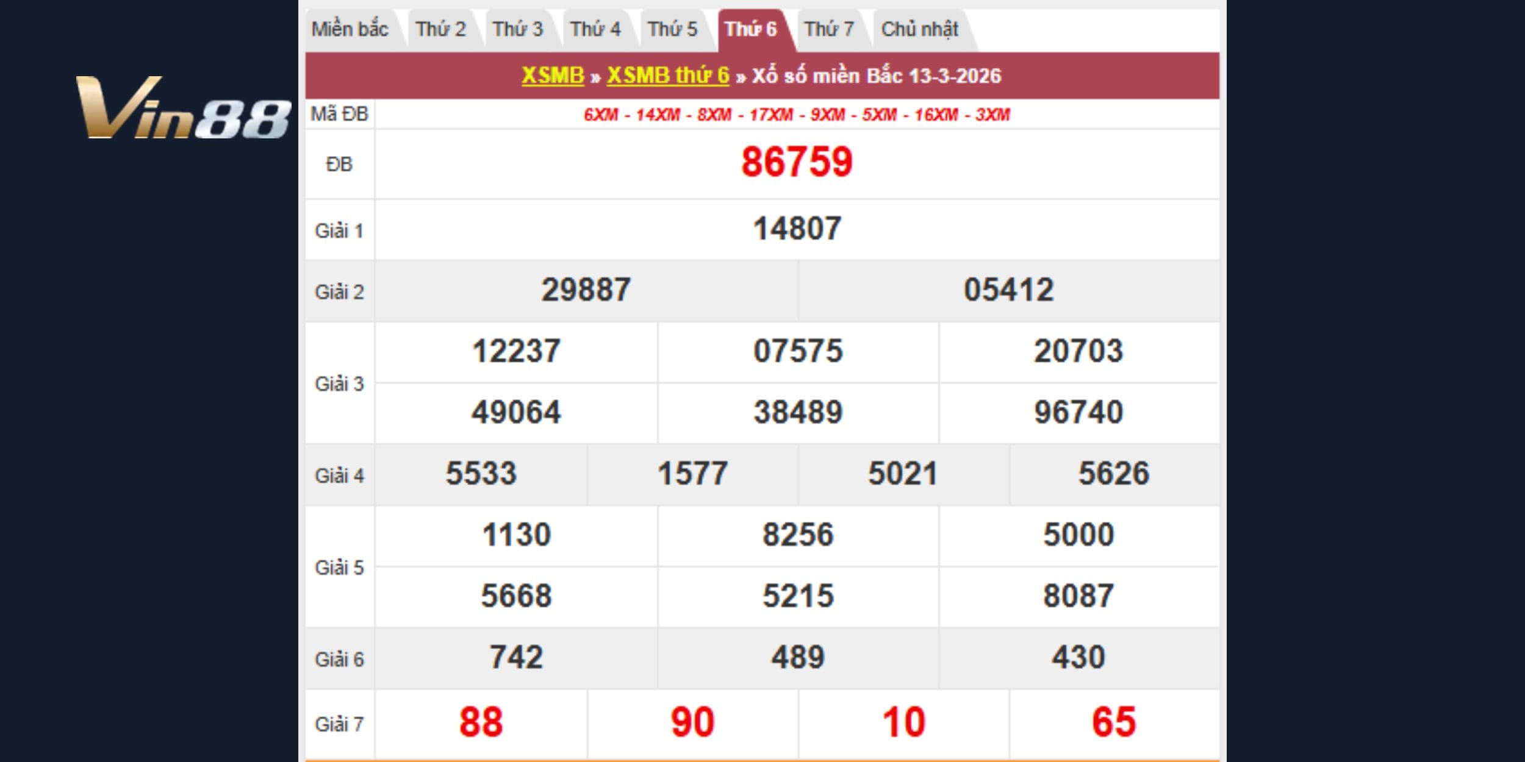This screenshot has height=762, width=1525.
Task: Select the Giải 6 number 742
Action: tap(516, 658)
